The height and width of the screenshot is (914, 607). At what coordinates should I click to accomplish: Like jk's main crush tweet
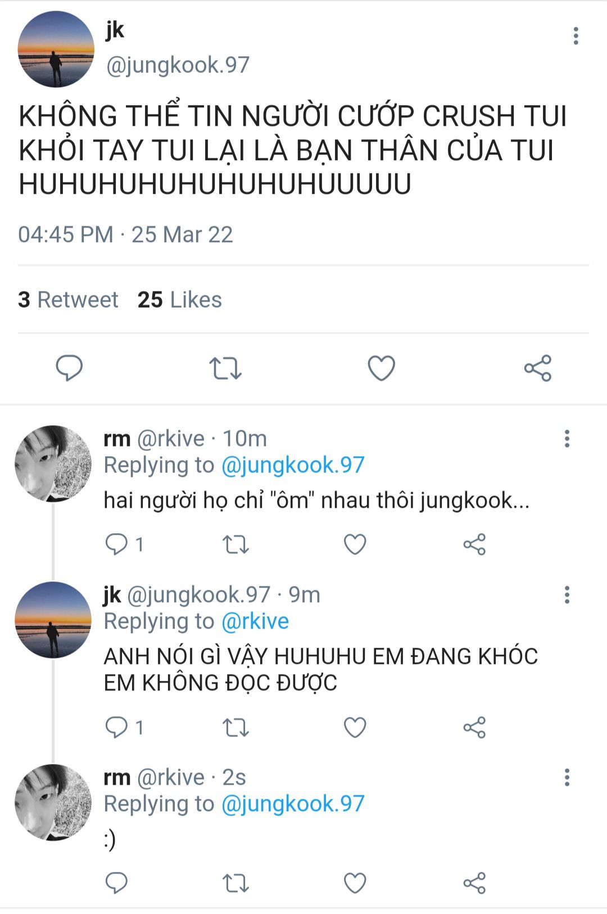pyautogui.click(x=381, y=369)
